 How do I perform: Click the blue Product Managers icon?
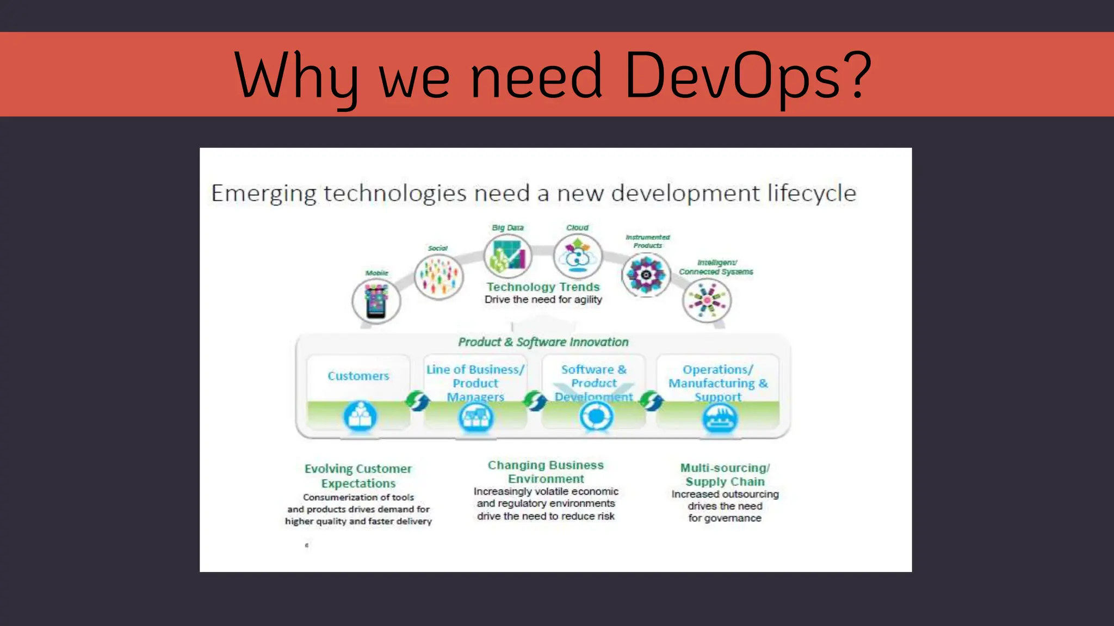click(476, 418)
